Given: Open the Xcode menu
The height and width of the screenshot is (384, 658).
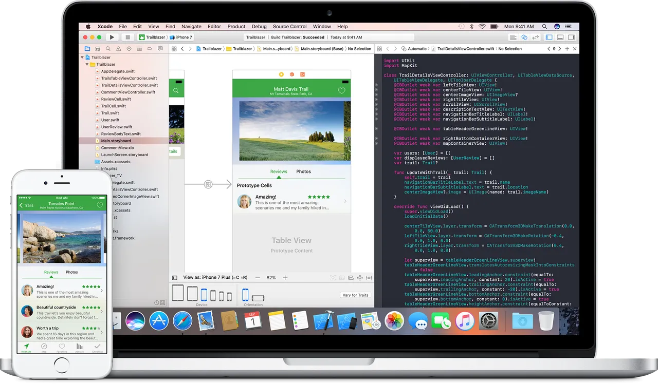Looking at the screenshot, I should [105, 27].
